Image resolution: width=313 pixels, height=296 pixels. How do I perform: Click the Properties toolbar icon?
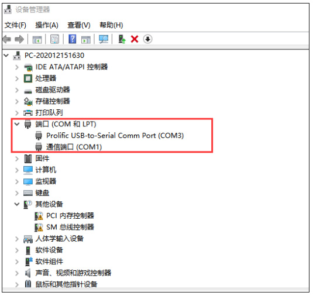tap(54, 39)
